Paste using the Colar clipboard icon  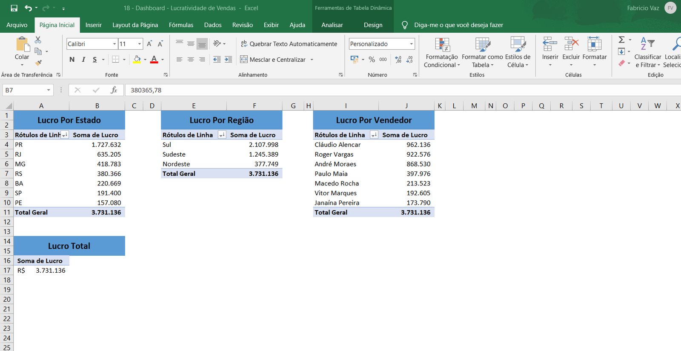coord(22,44)
